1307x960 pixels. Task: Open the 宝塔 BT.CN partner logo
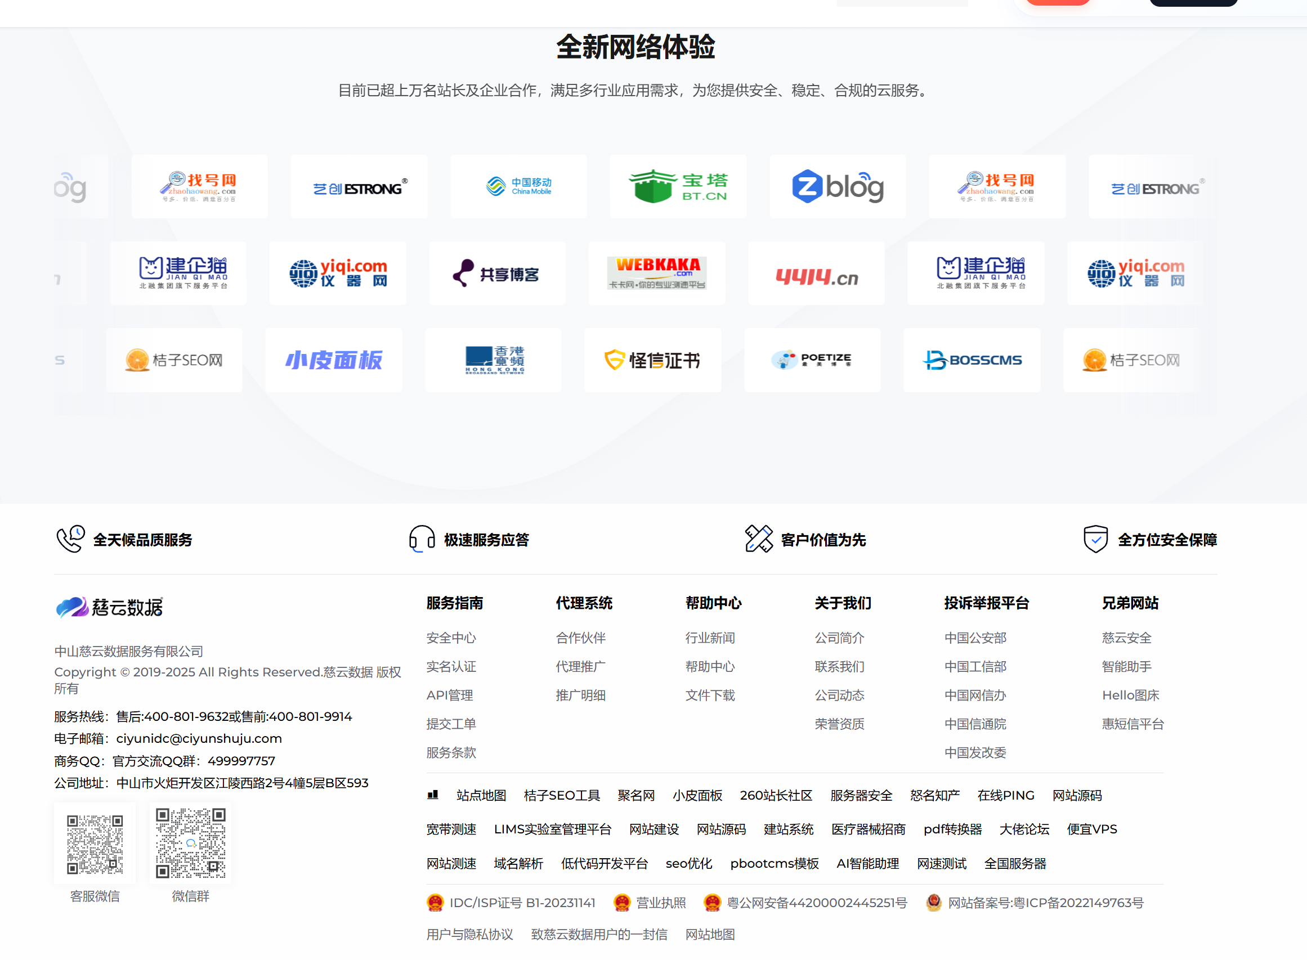coord(678,186)
